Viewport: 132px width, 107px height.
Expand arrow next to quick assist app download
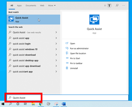coord(56,66)
